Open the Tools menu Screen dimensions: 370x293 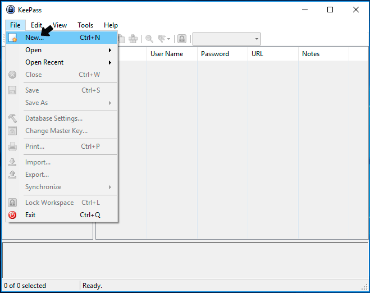(85, 25)
